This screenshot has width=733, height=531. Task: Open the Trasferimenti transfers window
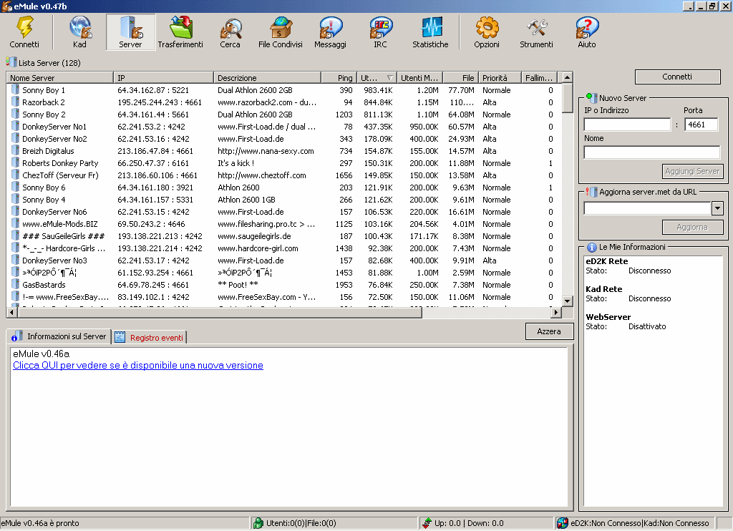tap(180, 32)
